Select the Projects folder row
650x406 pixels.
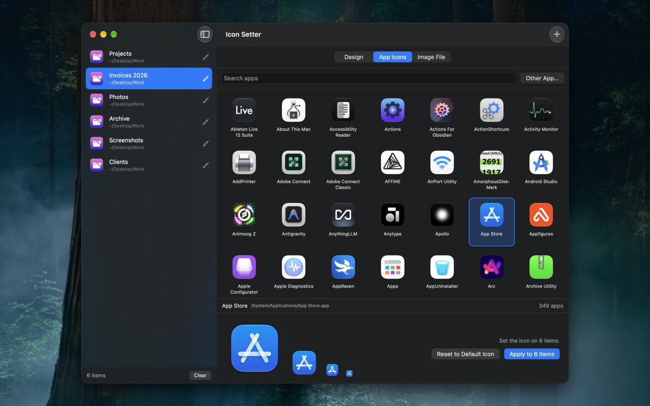pos(149,57)
